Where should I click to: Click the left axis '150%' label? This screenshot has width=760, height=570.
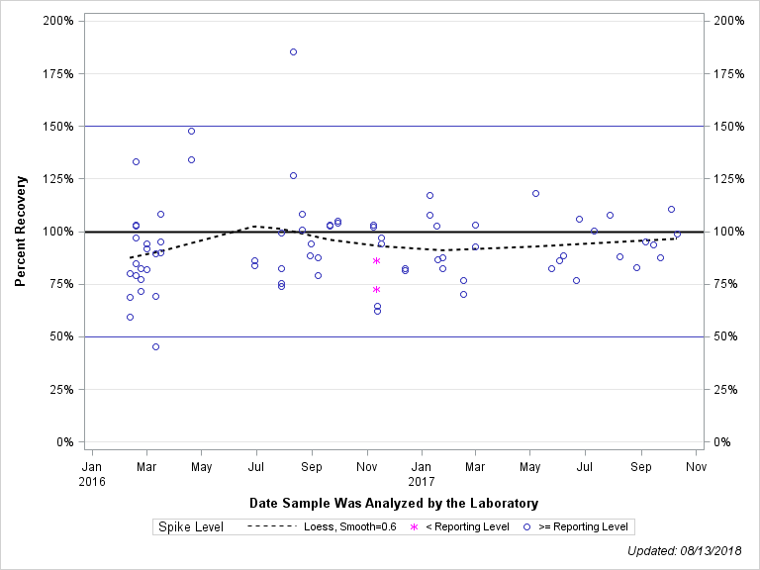(58, 127)
